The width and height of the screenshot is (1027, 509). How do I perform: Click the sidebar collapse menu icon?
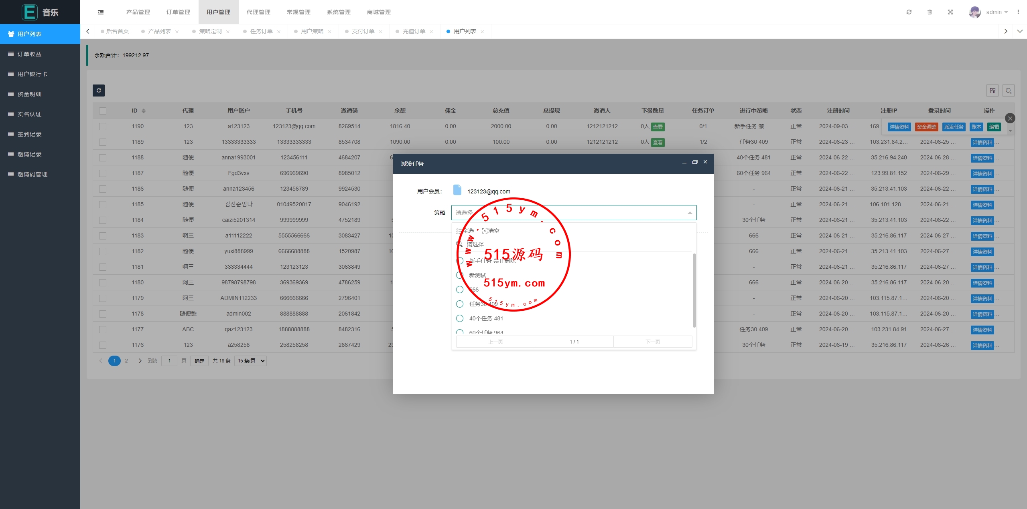coord(101,12)
